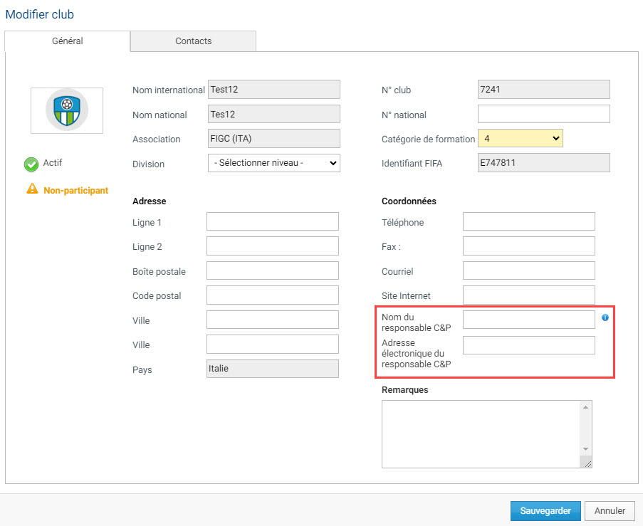The height and width of the screenshot is (526, 643).
Task: Click the orange Non-participant warning icon
Action: click(32, 189)
